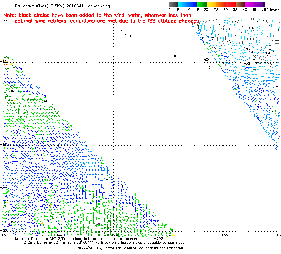The width and height of the screenshot is (281, 254).
Task: Select the orange 25-30 knots legend color
Action: pos(221,4)
